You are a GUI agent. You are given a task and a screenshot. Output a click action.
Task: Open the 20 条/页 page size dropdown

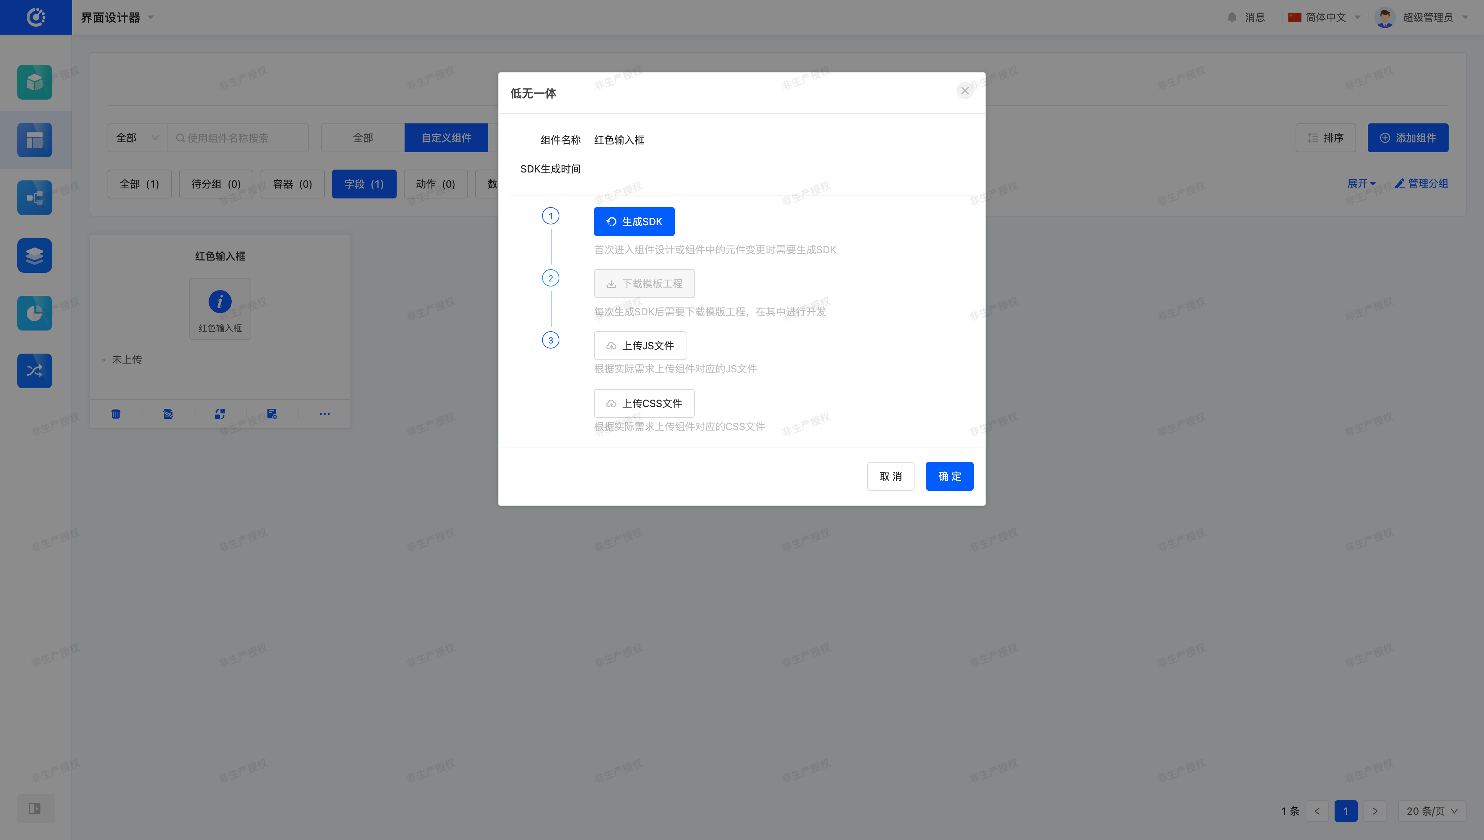(x=1432, y=811)
